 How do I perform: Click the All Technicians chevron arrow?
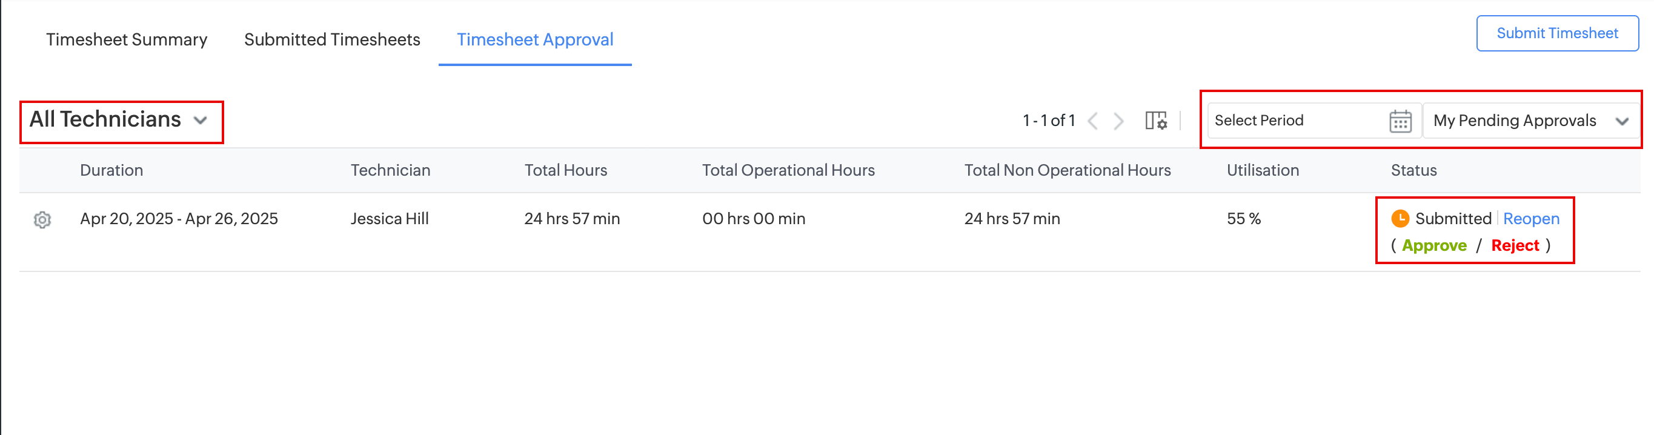(201, 120)
